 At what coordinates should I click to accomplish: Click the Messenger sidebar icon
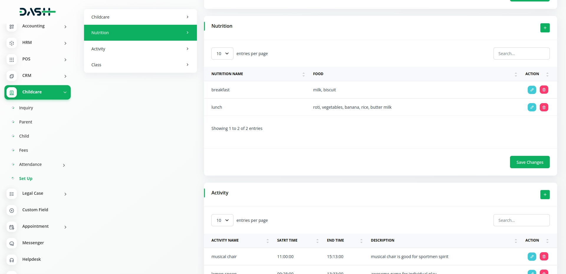[x=12, y=243]
